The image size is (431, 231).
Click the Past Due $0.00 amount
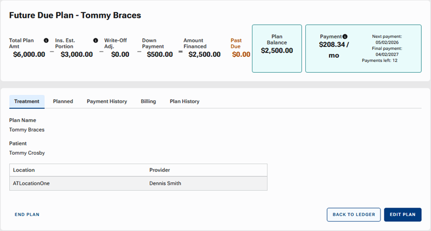click(x=240, y=54)
